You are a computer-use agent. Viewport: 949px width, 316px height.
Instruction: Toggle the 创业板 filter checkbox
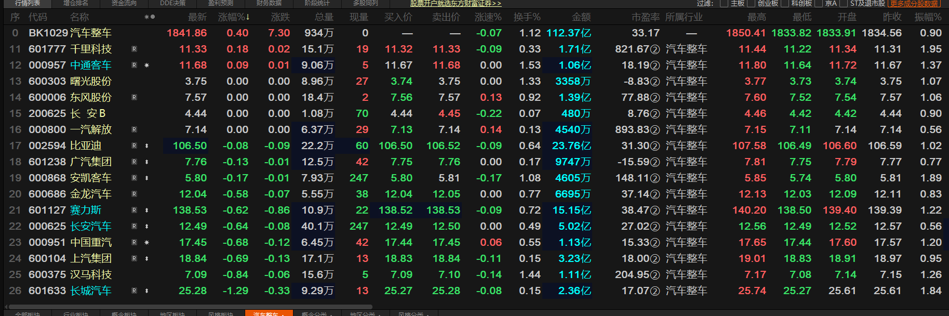pos(752,4)
